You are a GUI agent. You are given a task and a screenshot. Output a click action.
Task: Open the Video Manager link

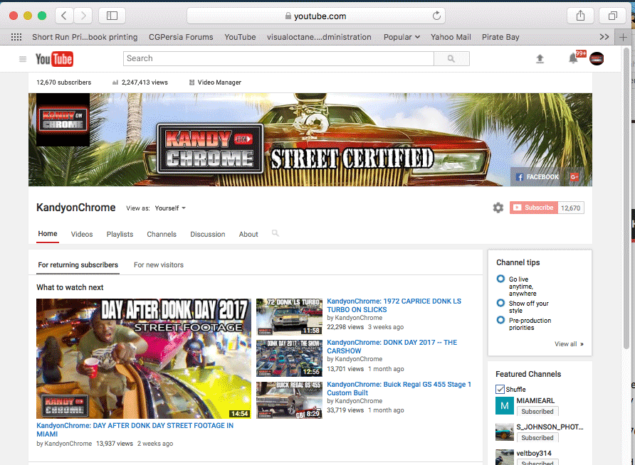point(215,82)
